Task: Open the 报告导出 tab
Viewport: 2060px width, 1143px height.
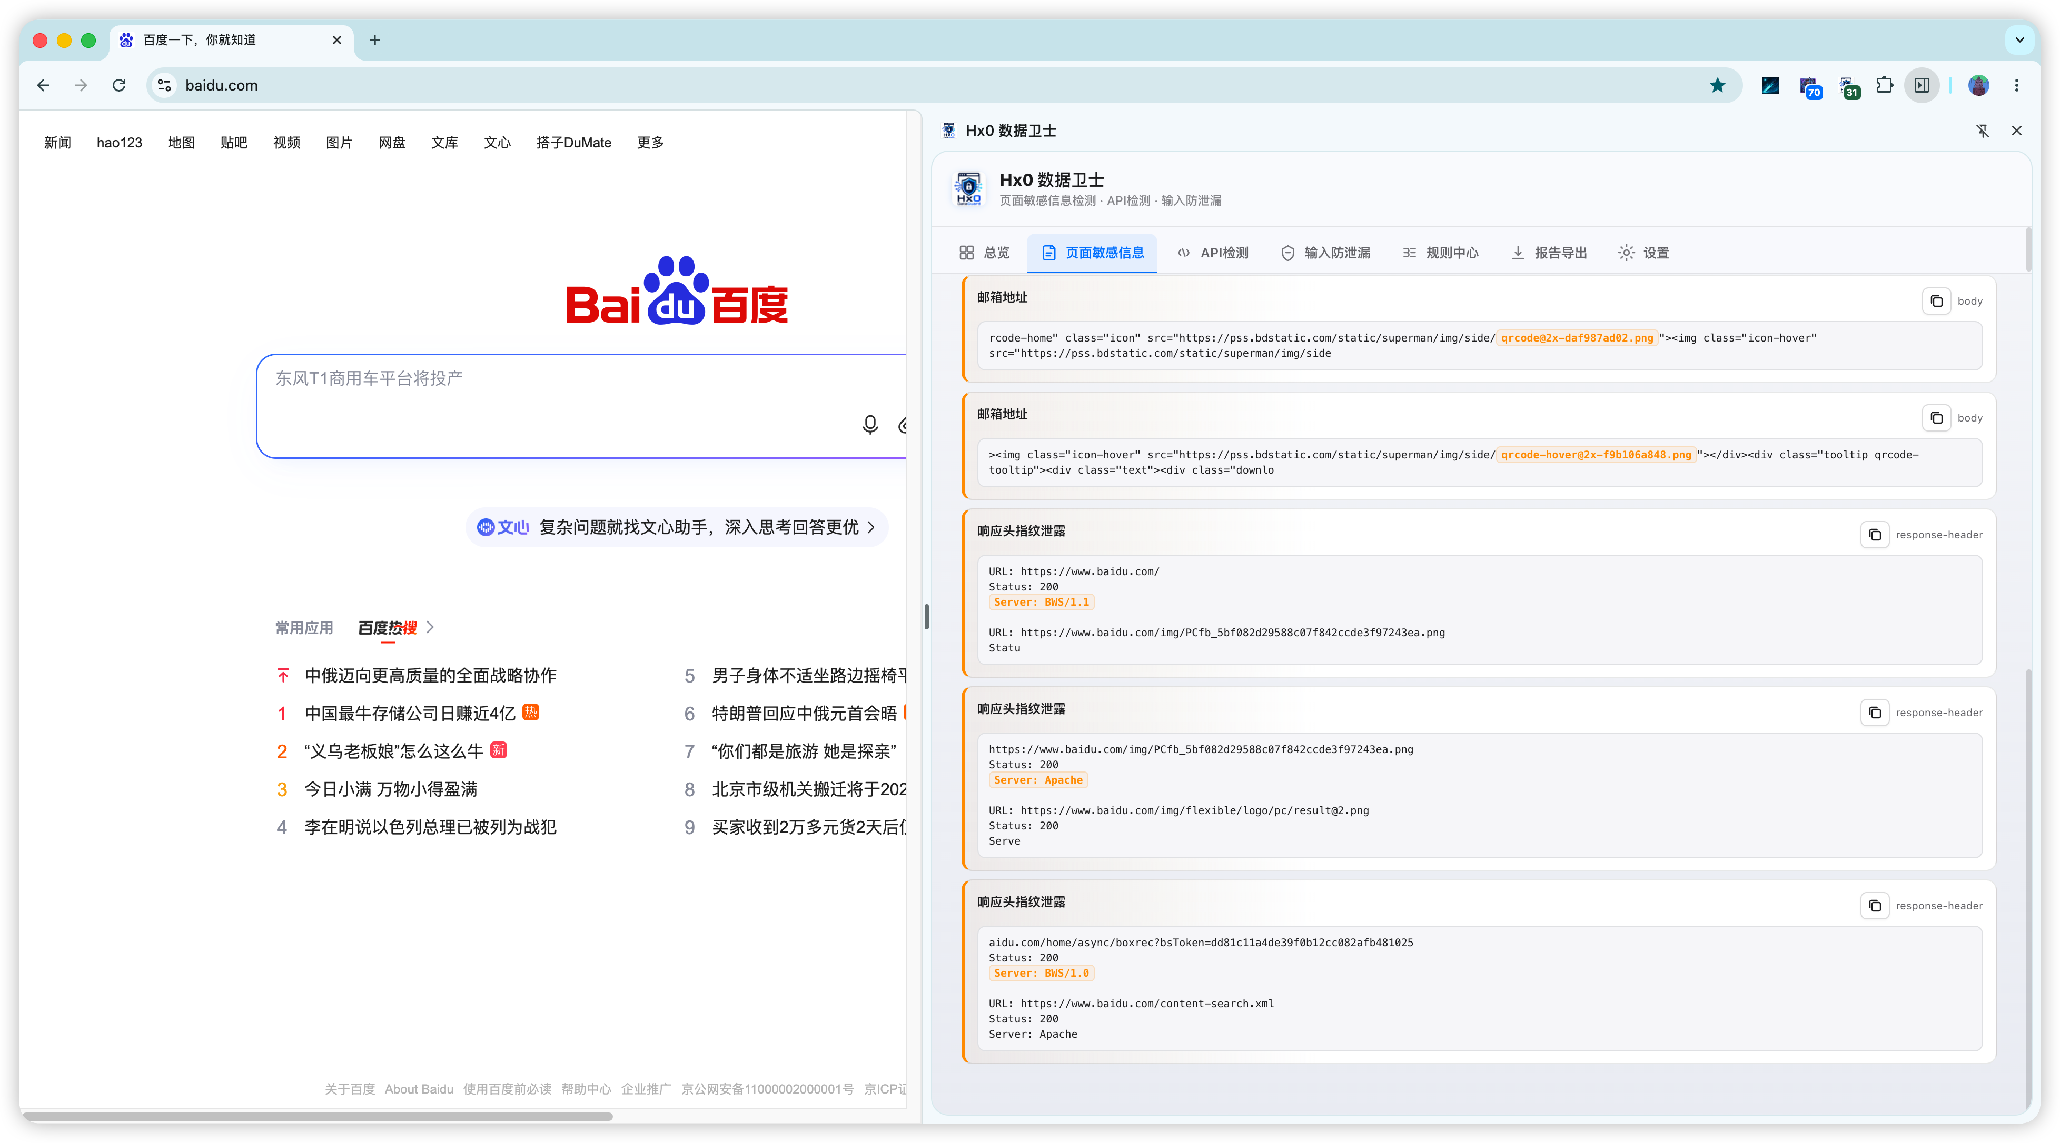Action: tap(1549, 253)
